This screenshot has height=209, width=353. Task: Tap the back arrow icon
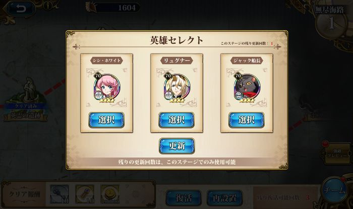tap(21, 9)
